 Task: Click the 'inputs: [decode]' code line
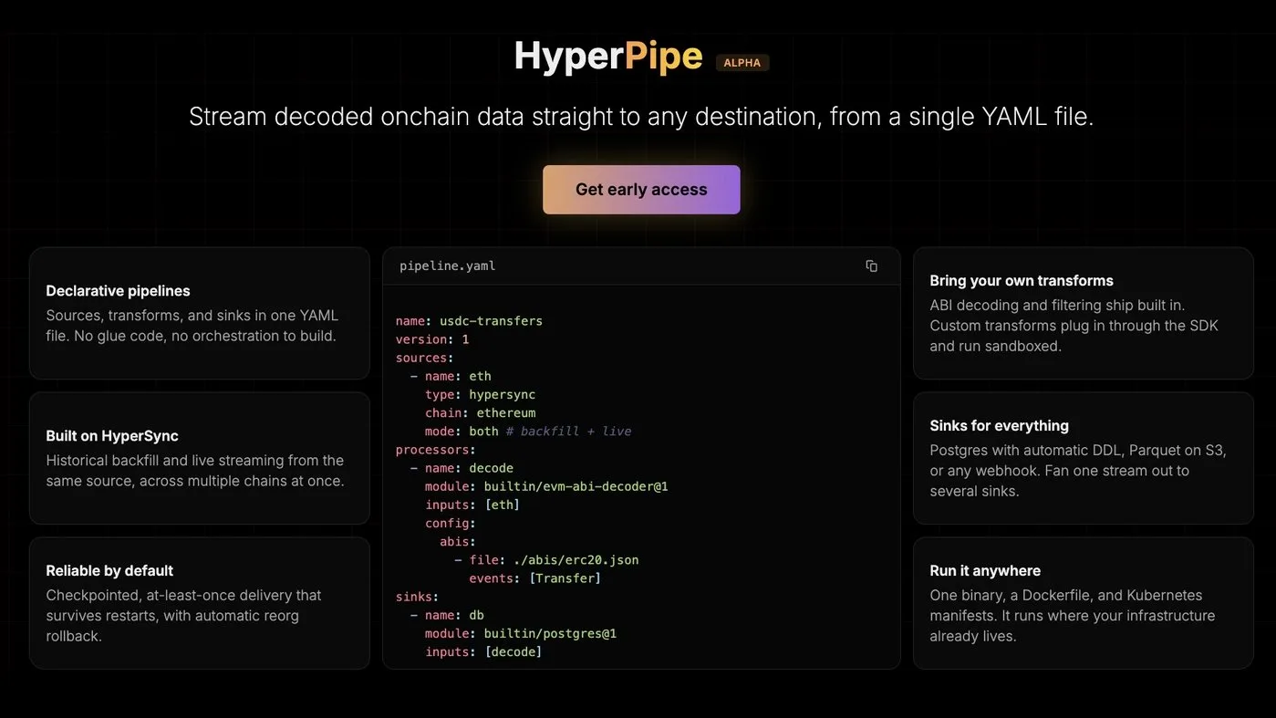point(483,651)
